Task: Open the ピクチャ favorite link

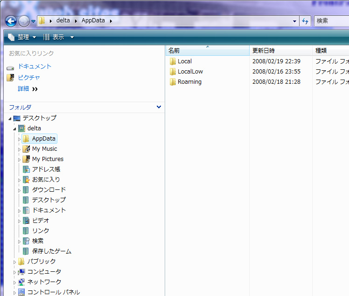Action: [29, 78]
